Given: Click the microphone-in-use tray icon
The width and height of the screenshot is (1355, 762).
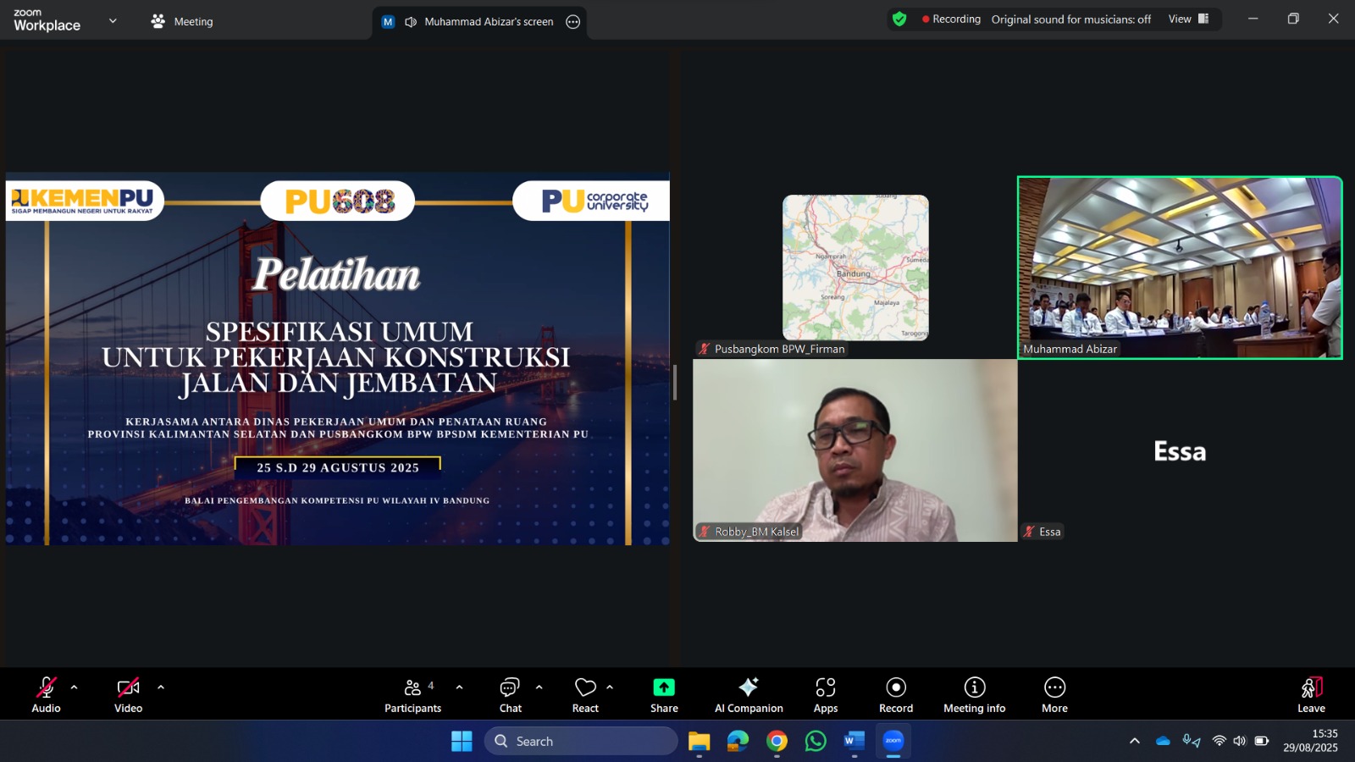Looking at the screenshot, I should (1191, 741).
